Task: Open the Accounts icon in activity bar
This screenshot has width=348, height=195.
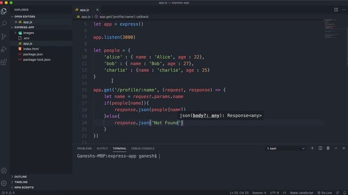Action: (x=4, y=171)
